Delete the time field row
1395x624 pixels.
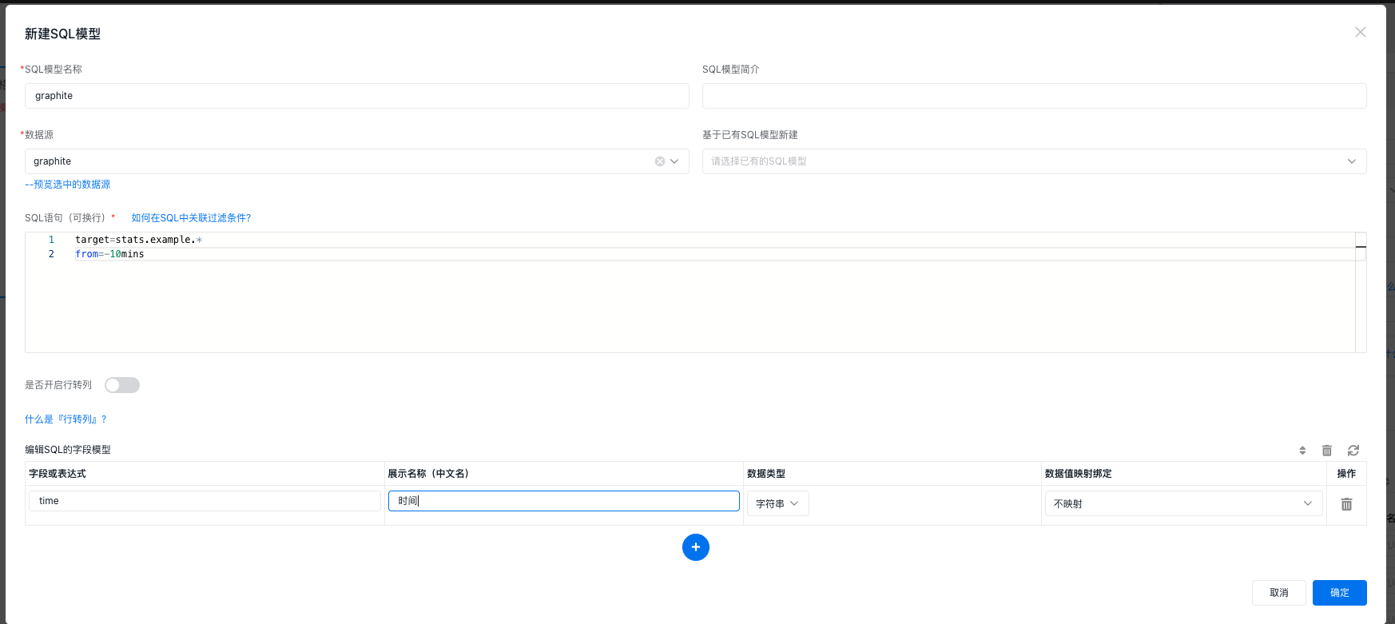[1346, 504]
